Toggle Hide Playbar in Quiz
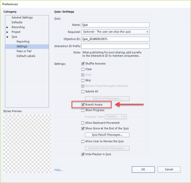This screenshot has width=191, height=183. point(83,154)
